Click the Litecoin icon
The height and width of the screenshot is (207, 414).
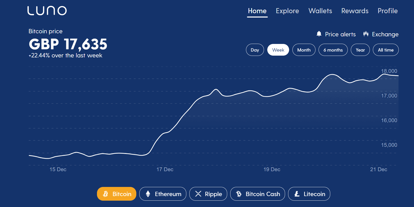[297, 194]
